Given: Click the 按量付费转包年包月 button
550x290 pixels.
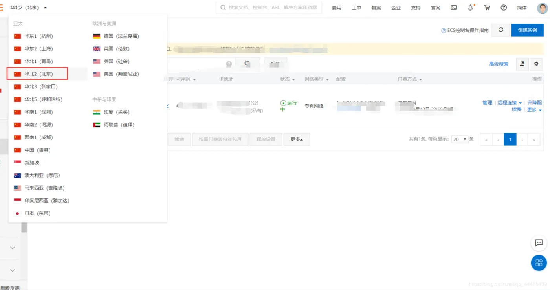Looking at the screenshot, I should click(220, 139).
